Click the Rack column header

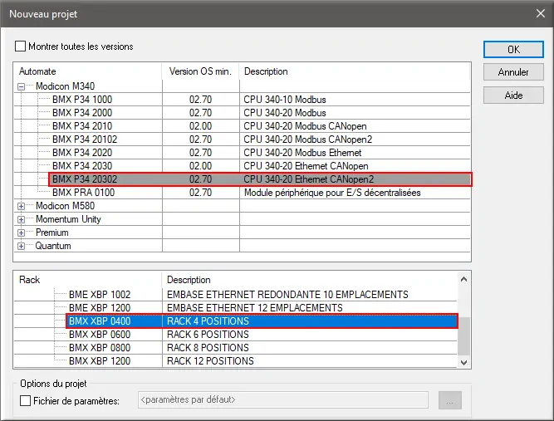coord(29,280)
